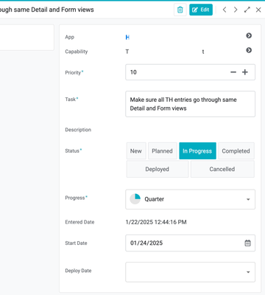Decrease Priority with minus button
The width and height of the screenshot is (265, 295).
[x=233, y=72]
